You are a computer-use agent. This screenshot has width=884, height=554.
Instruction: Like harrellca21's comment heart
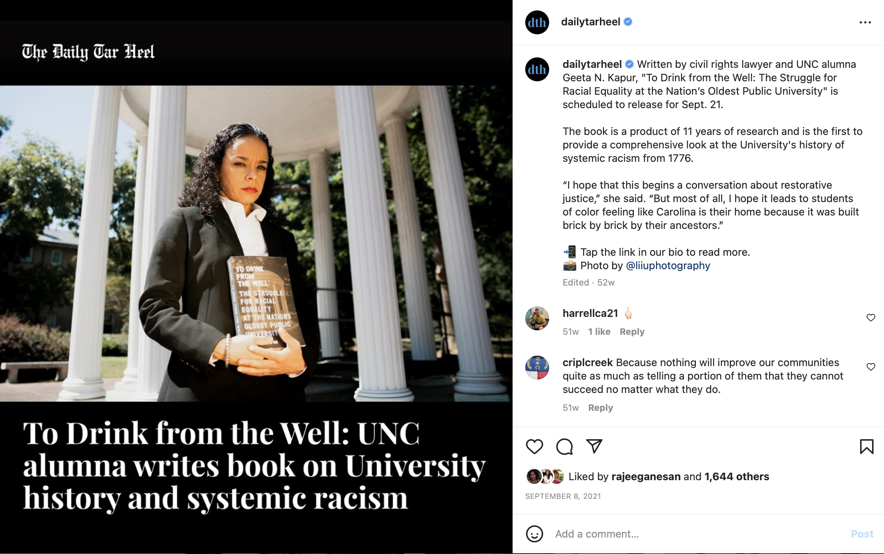[871, 318]
